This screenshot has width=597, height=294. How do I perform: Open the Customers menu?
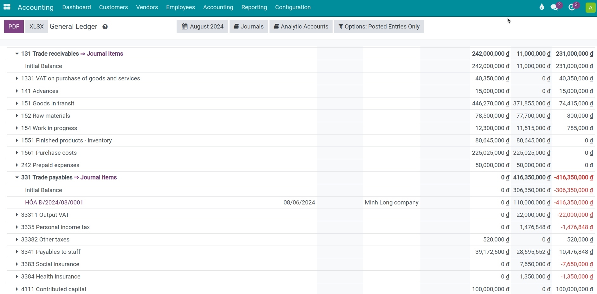(x=114, y=7)
